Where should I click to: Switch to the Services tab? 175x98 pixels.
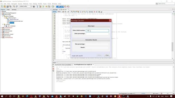[14, 10]
